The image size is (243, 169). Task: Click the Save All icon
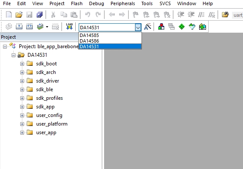[x=40, y=15]
